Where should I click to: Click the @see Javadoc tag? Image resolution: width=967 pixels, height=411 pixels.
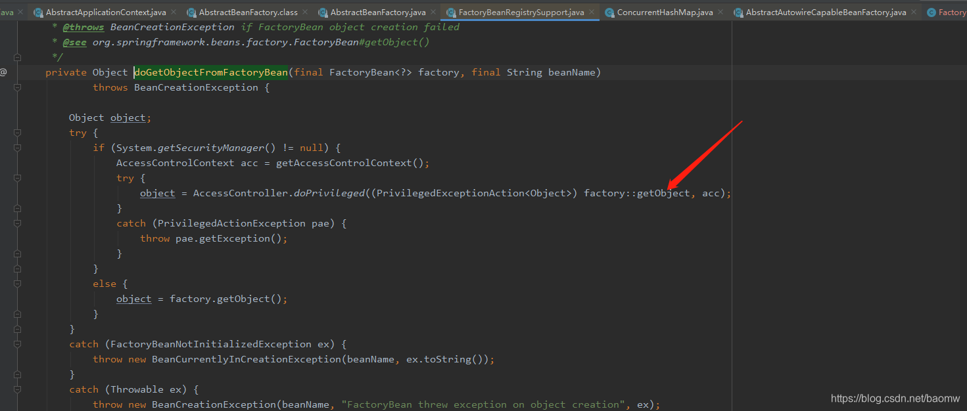(x=74, y=42)
